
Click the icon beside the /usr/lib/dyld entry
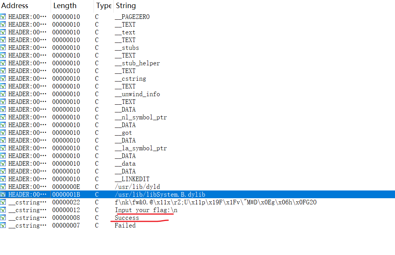pos(3,187)
